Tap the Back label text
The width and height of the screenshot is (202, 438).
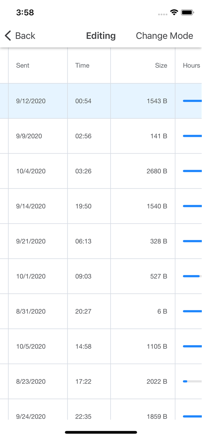[25, 36]
